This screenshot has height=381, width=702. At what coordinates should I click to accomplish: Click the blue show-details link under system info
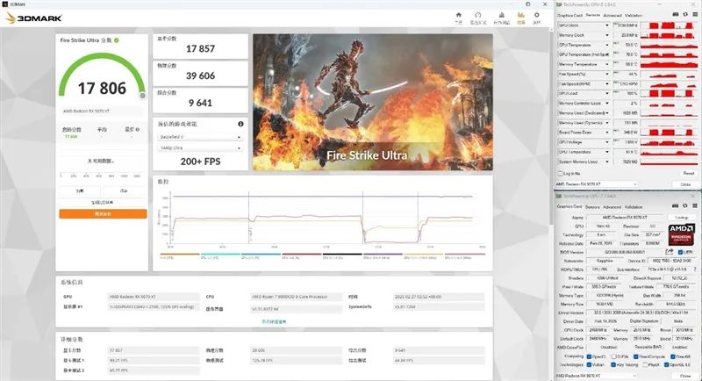coord(274,321)
